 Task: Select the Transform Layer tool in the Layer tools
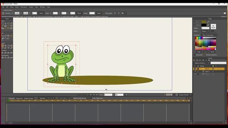tap(2, 46)
